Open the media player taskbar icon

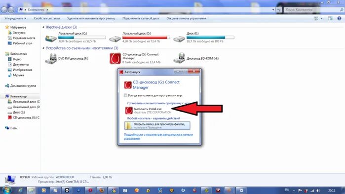[43, 190]
